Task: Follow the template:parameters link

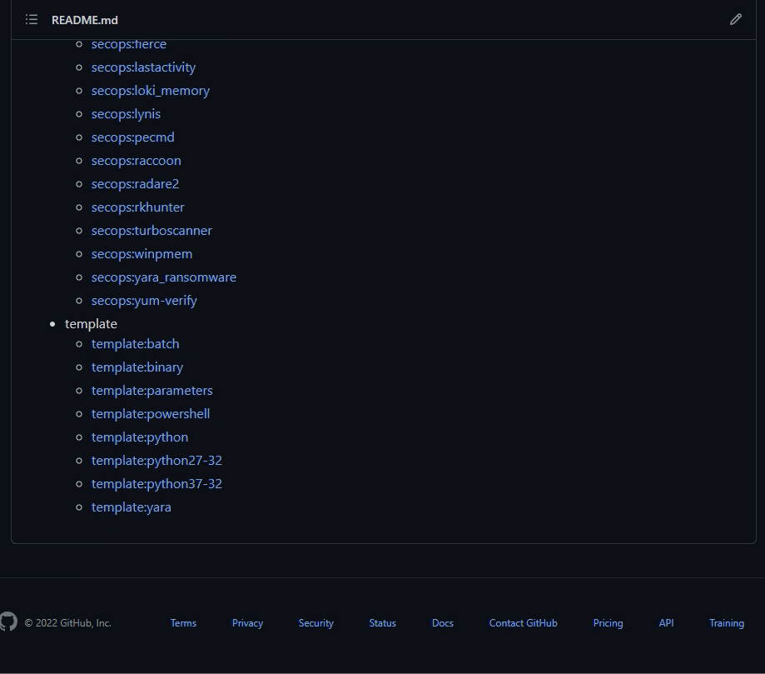Action: point(152,391)
